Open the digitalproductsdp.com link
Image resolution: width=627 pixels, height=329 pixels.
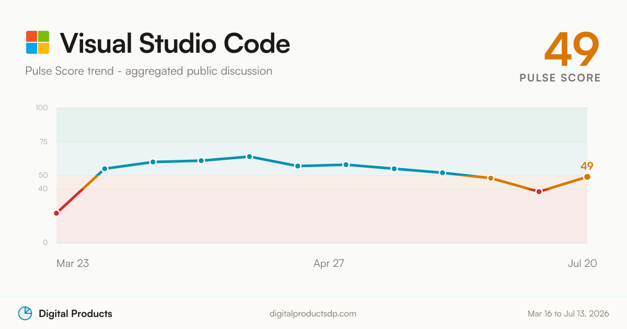313,314
